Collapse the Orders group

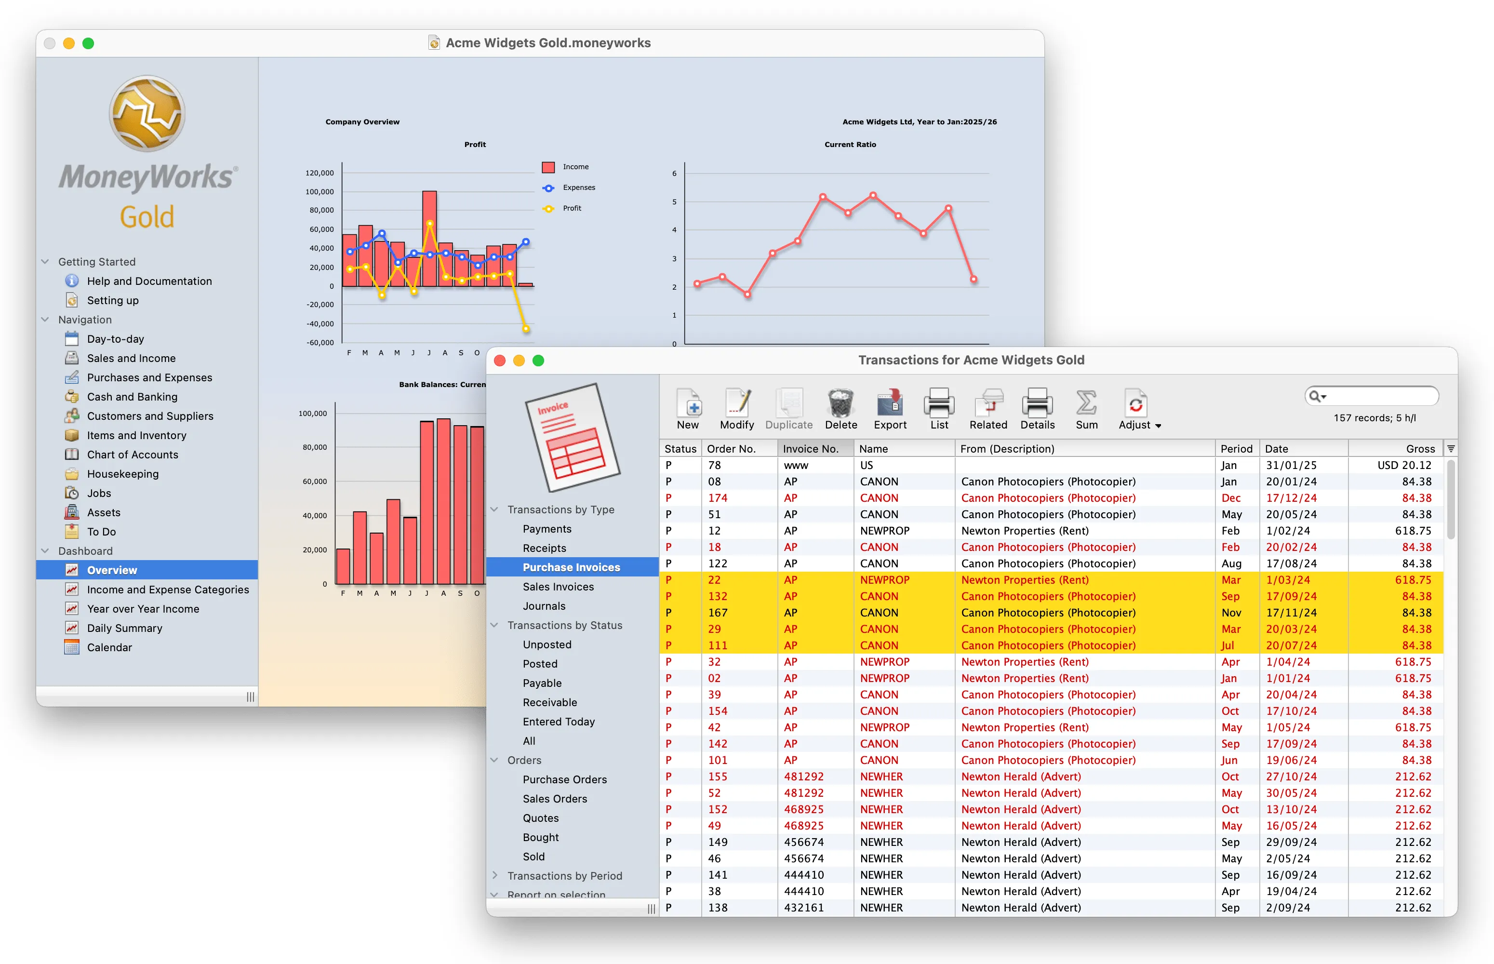[x=494, y=760]
